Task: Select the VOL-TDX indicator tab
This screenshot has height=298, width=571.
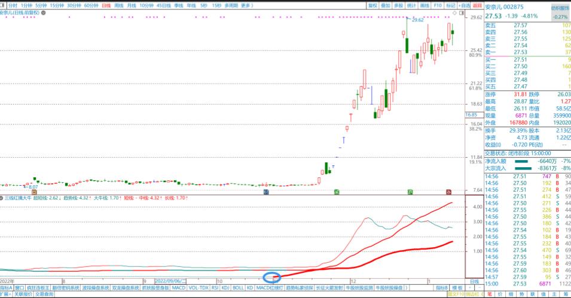Action: [199, 287]
